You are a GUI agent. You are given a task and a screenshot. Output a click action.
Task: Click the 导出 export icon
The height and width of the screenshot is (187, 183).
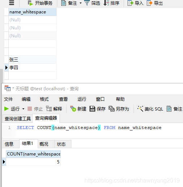pos(150,3)
